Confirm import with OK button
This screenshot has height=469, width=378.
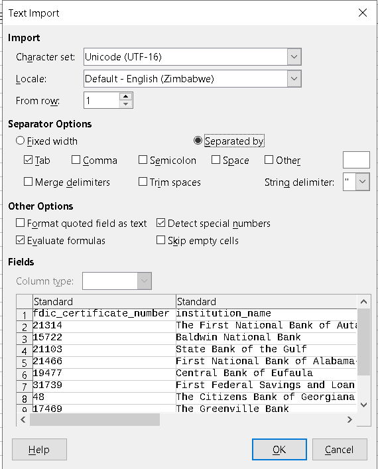[x=279, y=449]
